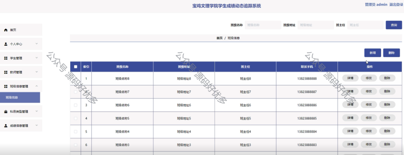Click the home icon beside 首页
Screen dimensions: 404x155
pyautogui.click(x=6, y=30)
